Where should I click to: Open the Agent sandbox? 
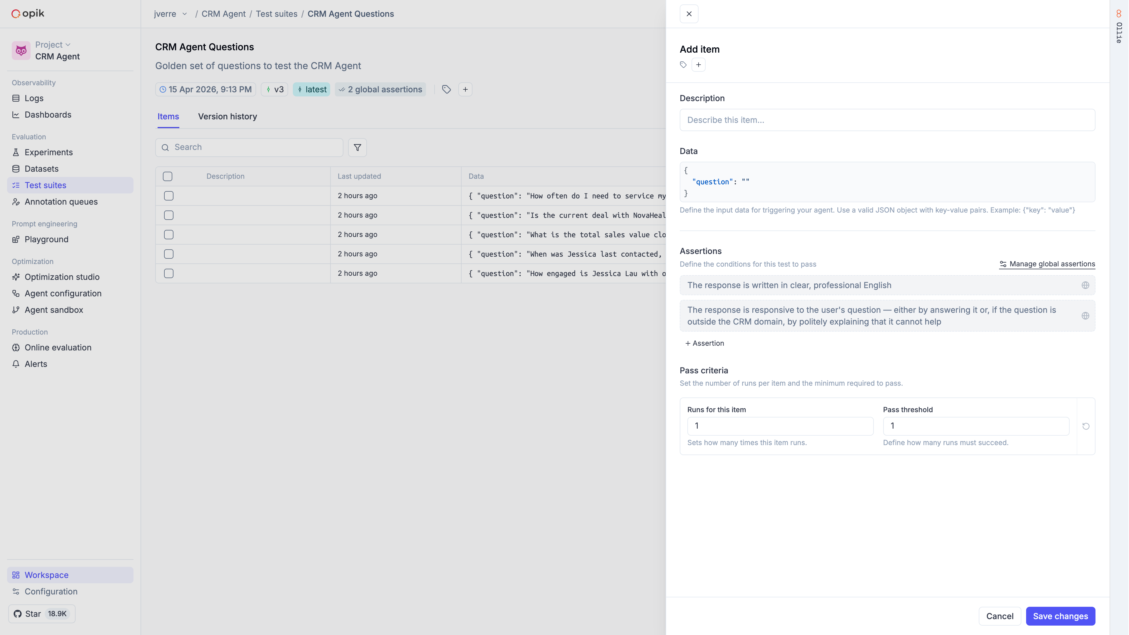click(x=54, y=309)
